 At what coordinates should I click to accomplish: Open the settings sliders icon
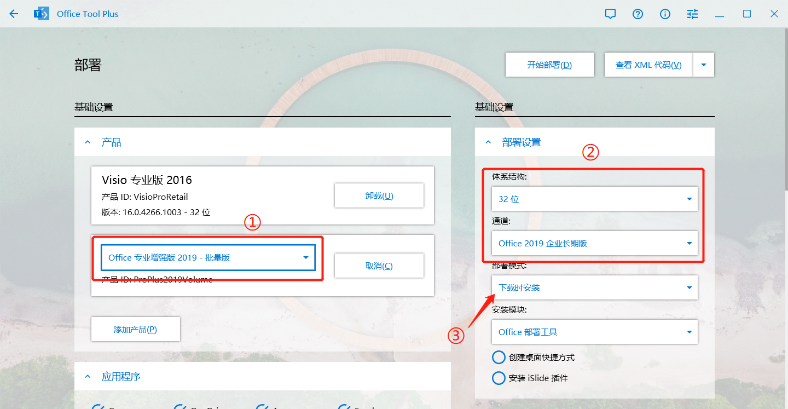692,14
